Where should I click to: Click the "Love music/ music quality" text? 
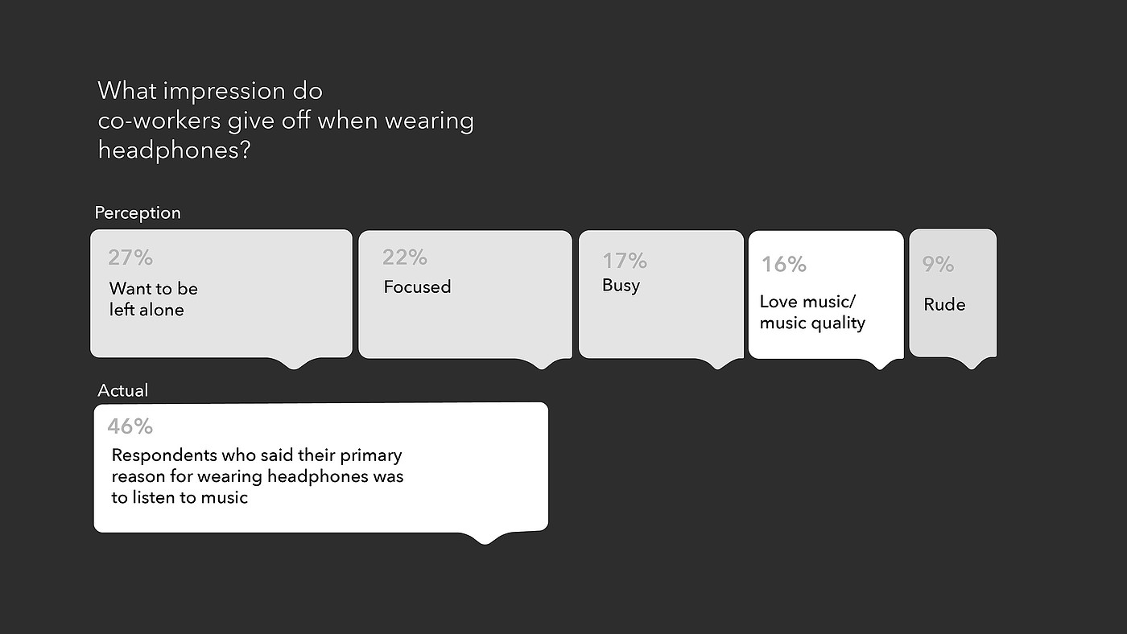point(812,312)
